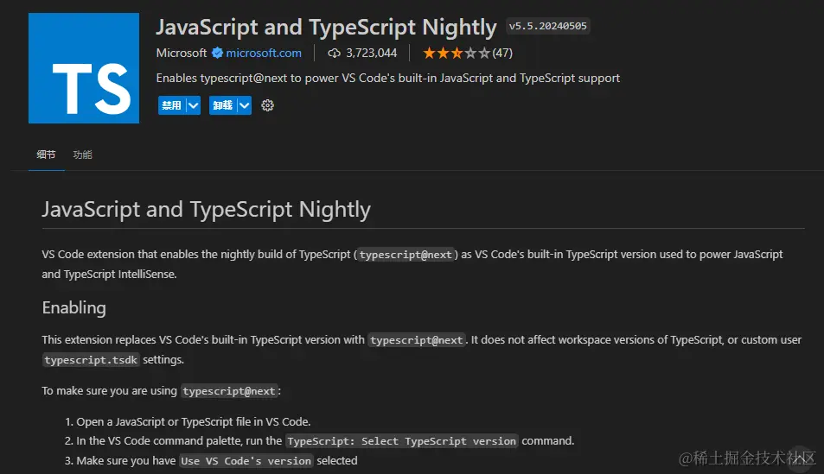Expand the 禁用 dropdown arrow
824x474 pixels.
click(x=194, y=105)
